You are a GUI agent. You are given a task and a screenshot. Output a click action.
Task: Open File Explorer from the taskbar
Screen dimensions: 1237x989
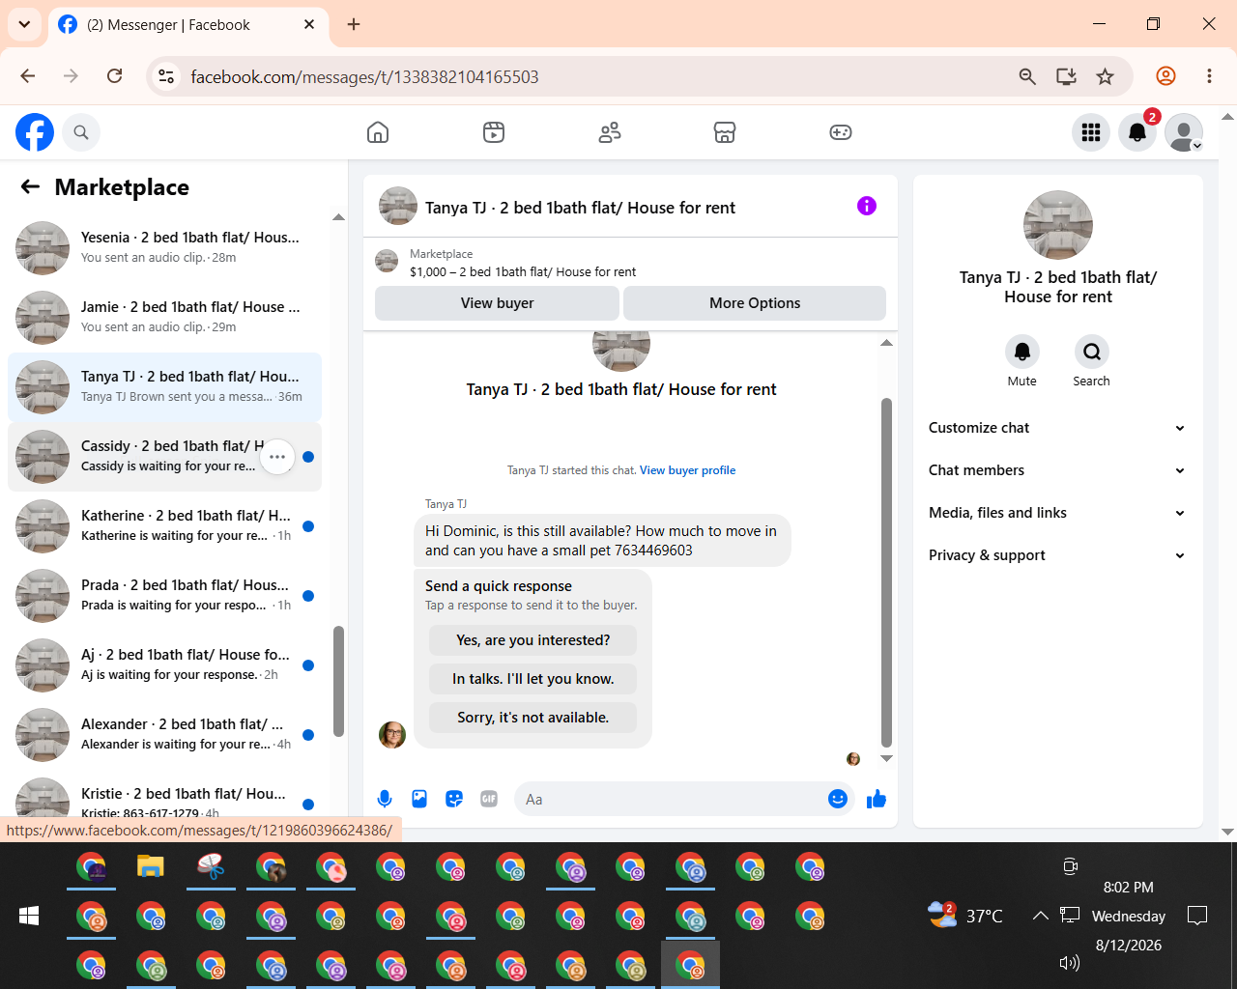(151, 867)
